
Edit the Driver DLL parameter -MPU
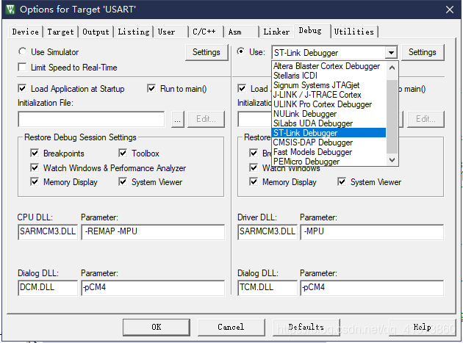372,231
